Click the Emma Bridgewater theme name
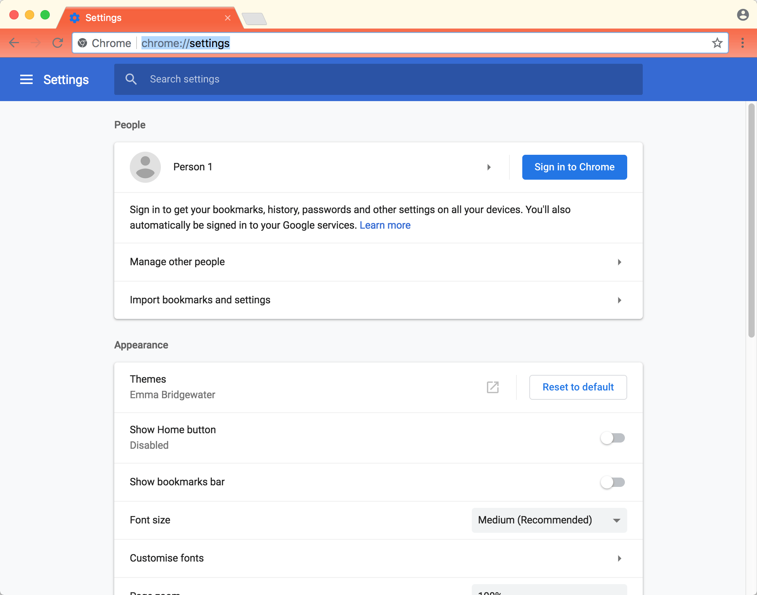The height and width of the screenshot is (595, 757). tap(173, 395)
